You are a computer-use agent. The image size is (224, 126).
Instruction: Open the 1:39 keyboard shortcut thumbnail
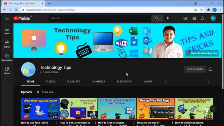click(x=117, y=108)
